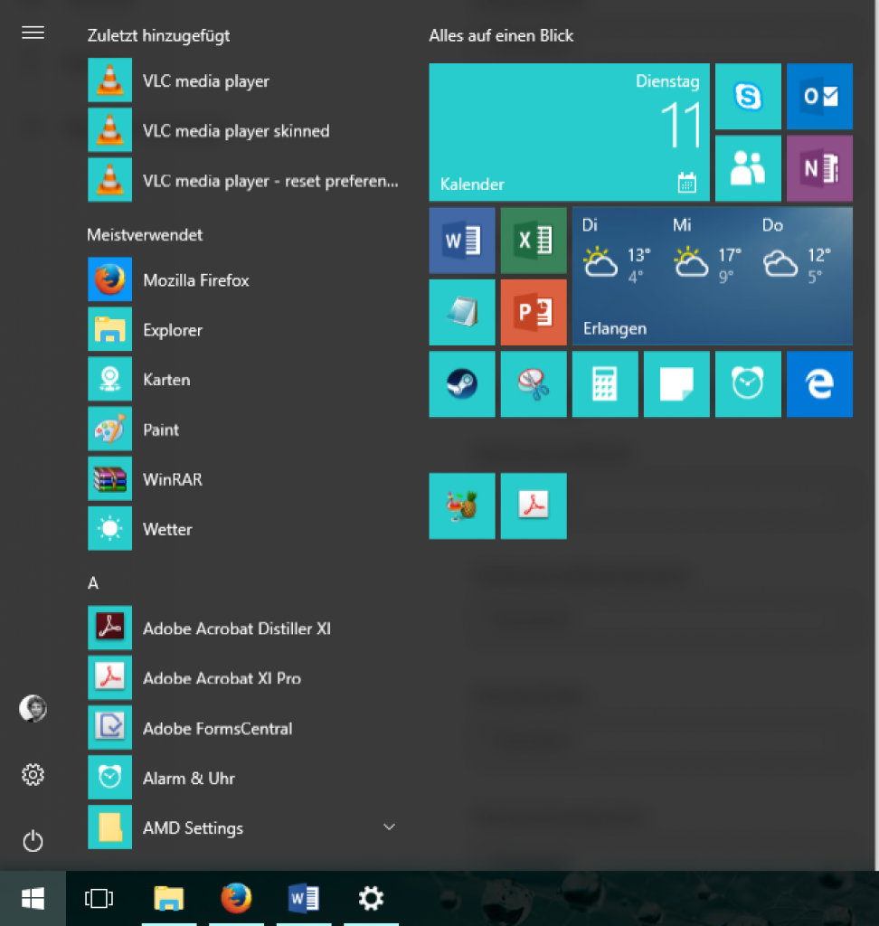The image size is (879, 926).
Task: Open the Excel tile
Action: click(534, 241)
